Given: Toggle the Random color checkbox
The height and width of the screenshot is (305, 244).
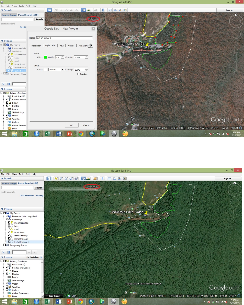Looking at the screenshot, I should pyautogui.click(x=78, y=74).
